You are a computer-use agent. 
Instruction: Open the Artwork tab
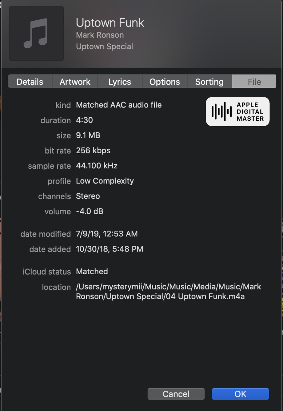[75, 82]
